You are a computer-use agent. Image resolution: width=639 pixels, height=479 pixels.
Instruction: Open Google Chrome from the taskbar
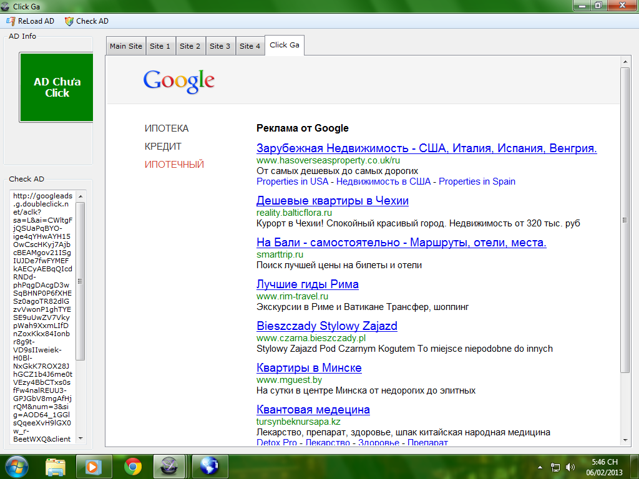133,467
